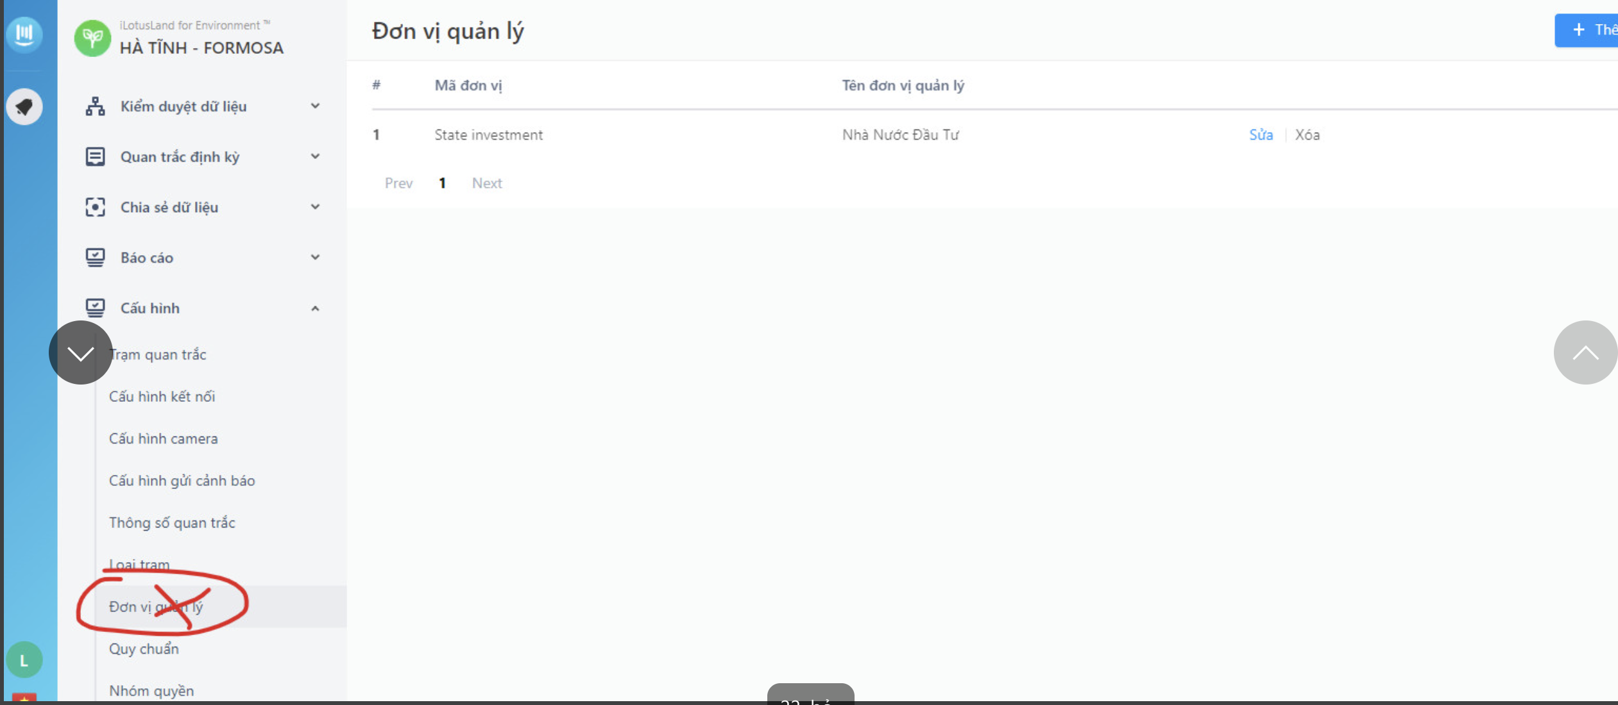Click the Next pagination button
Image resolution: width=1618 pixels, height=705 pixels.
coord(487,183)
